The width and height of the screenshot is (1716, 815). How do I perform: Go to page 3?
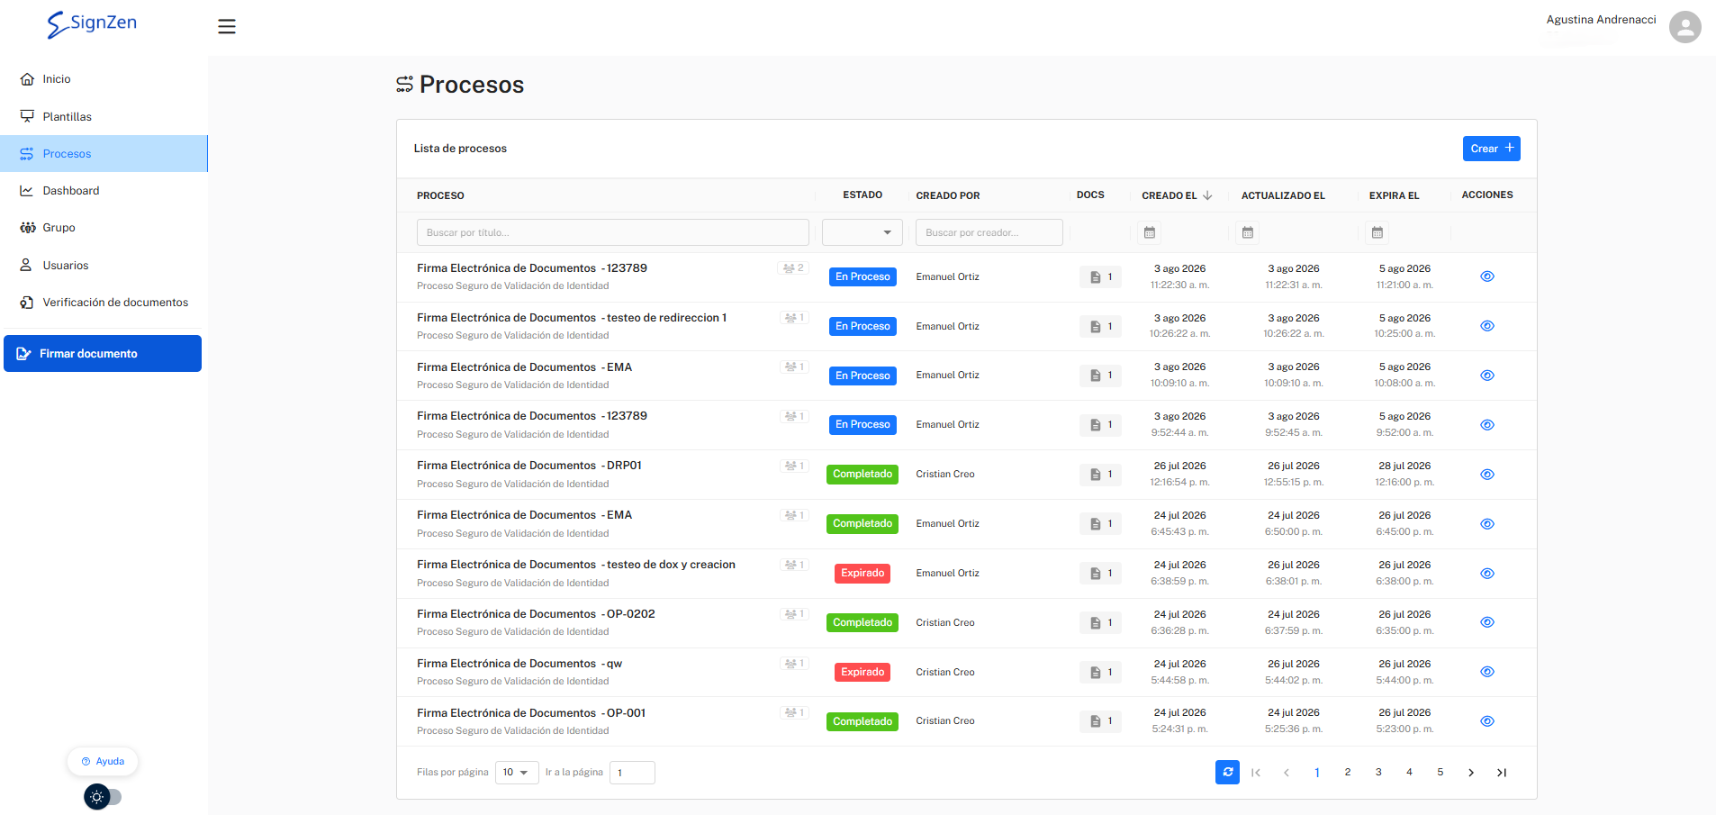1378,773
